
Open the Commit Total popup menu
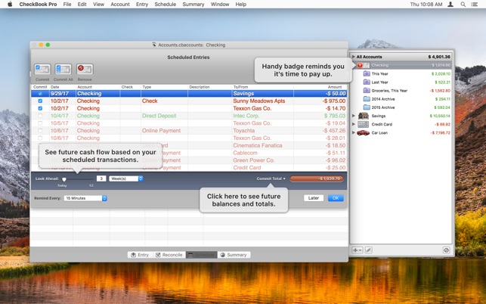271,178
